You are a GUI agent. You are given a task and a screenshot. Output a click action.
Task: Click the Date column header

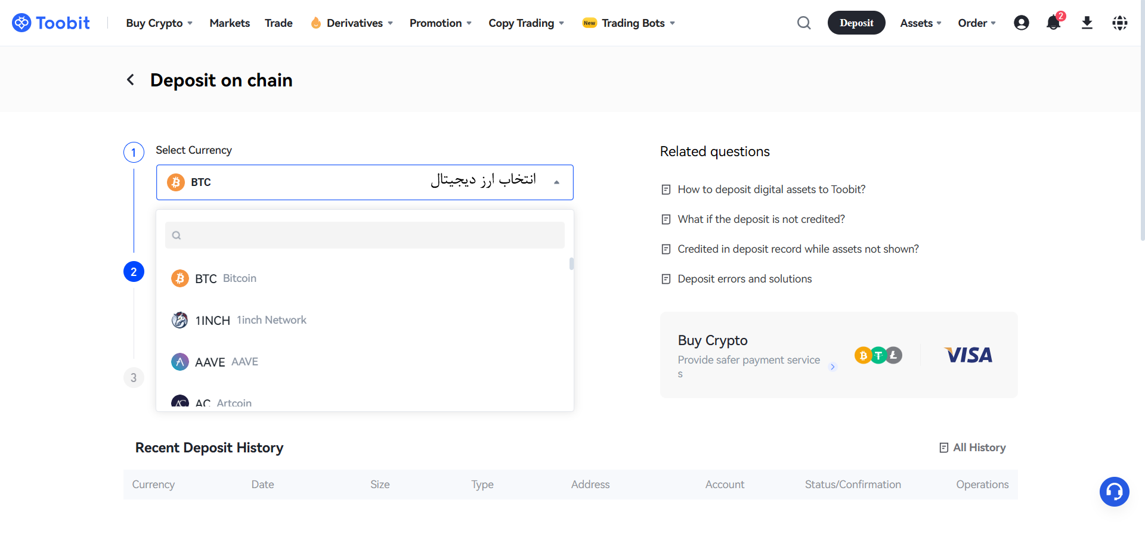pos(262,485)
